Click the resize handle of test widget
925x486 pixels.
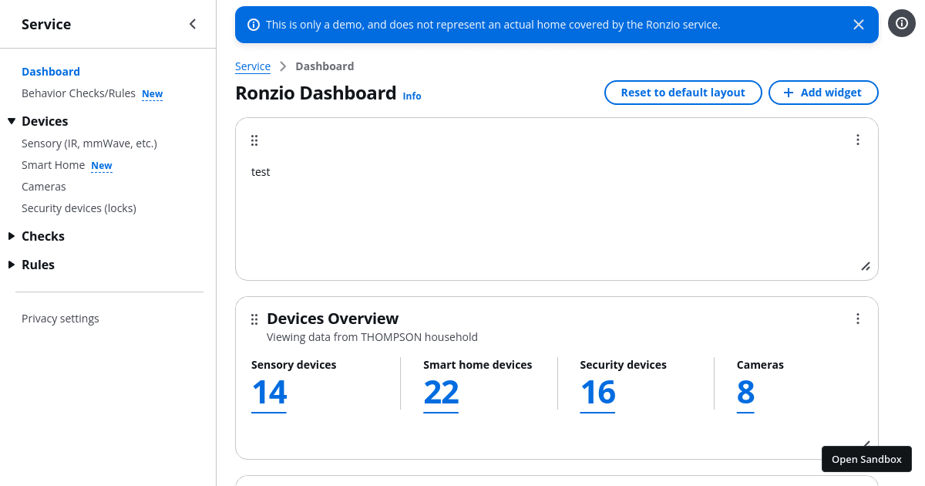(x=866, y=266)
